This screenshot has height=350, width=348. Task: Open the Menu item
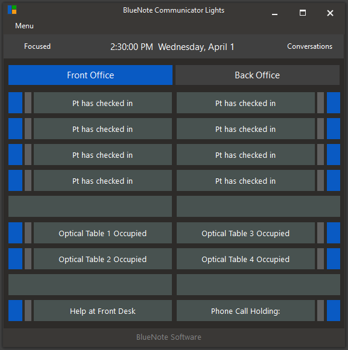(x=24, y=26)
